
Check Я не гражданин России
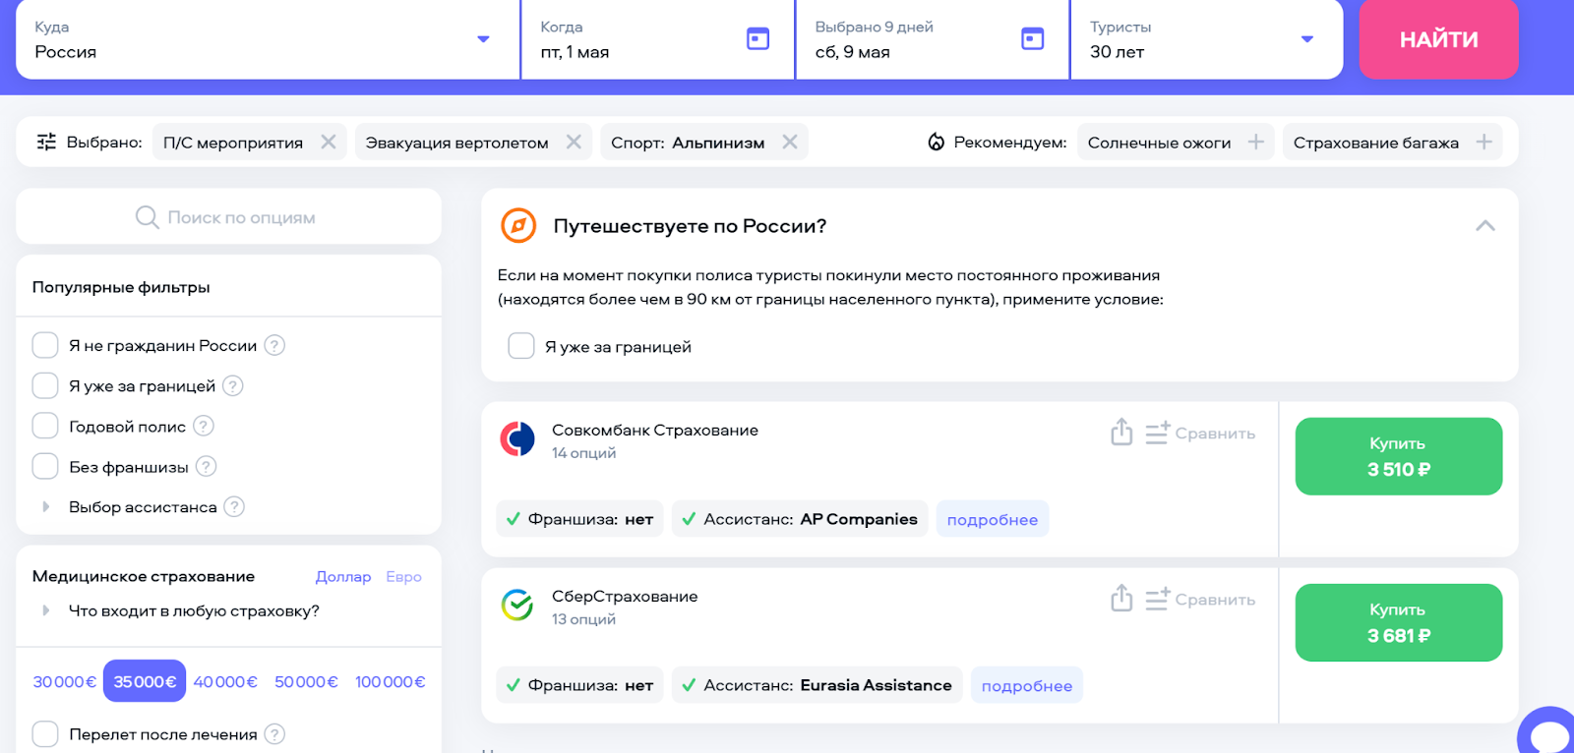click(x=45, y=345)
